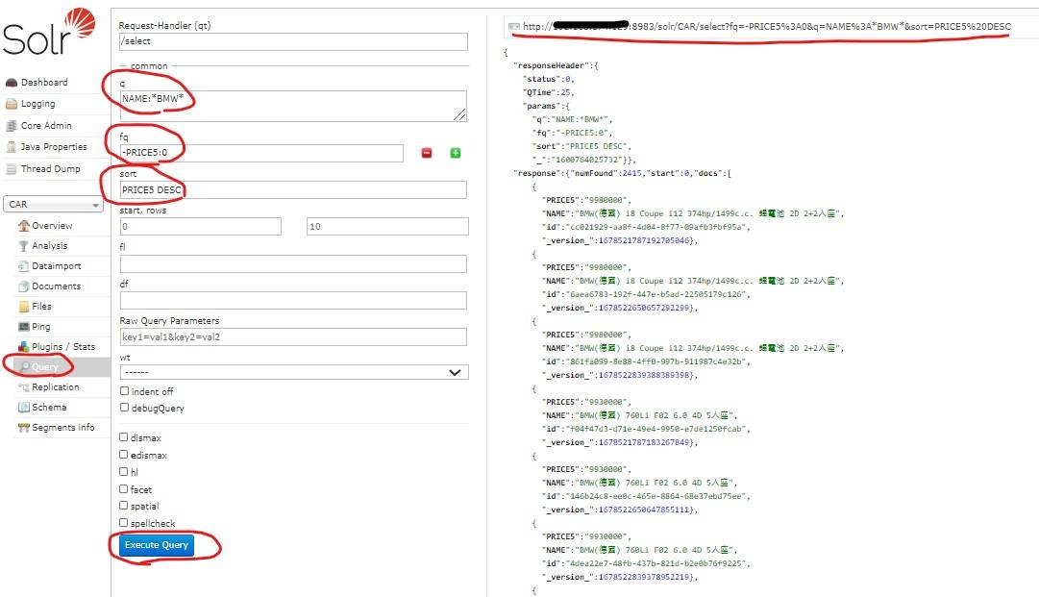Click the Dashboard icon in sidebar

point(12,82)
